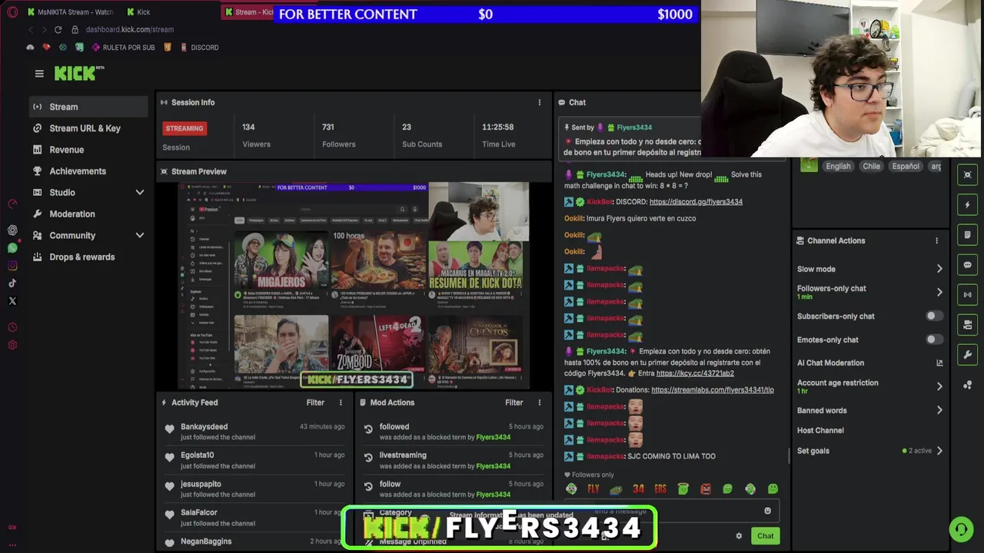Insert the angry red face emote
This screenshot has height=553, width=984.
click(x=706, y=488)
